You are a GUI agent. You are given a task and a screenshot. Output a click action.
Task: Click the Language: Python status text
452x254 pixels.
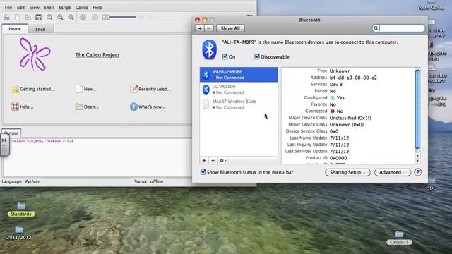20,182
